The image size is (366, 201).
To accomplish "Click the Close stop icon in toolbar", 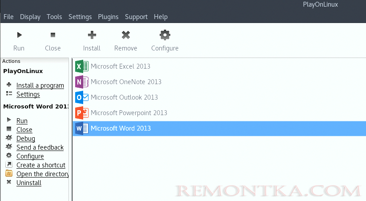I will pos(53,35).
